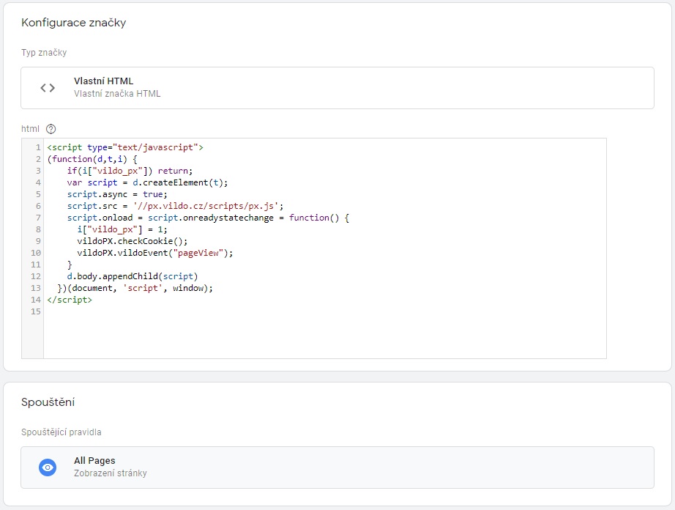The width and height of the screenshot is (675, 510).
Task: Click the })(document, 'script', window); line
Action: (x=135, y=288)
